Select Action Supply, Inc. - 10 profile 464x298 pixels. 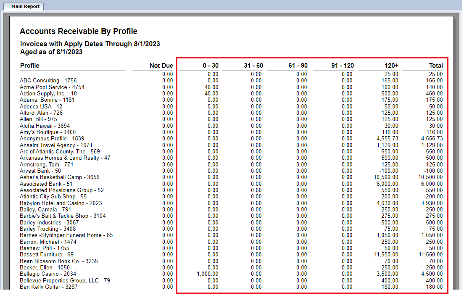[48, 93]
